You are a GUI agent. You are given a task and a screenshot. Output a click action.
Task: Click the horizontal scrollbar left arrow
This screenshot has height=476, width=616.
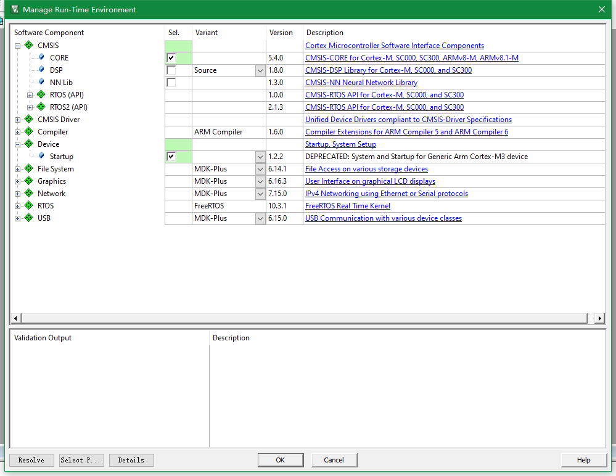15,318
